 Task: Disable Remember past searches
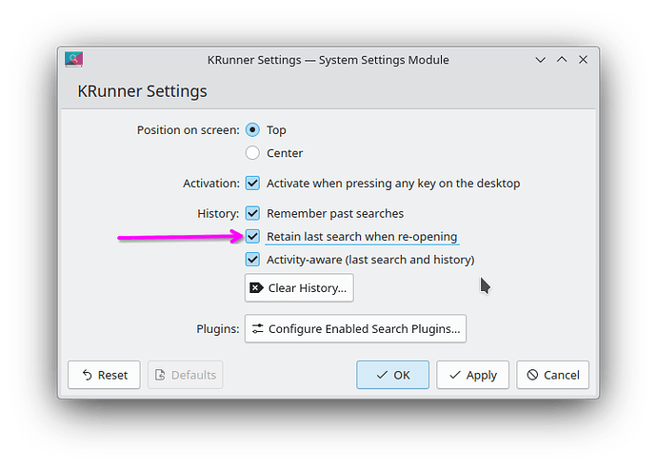pos(252,213)
